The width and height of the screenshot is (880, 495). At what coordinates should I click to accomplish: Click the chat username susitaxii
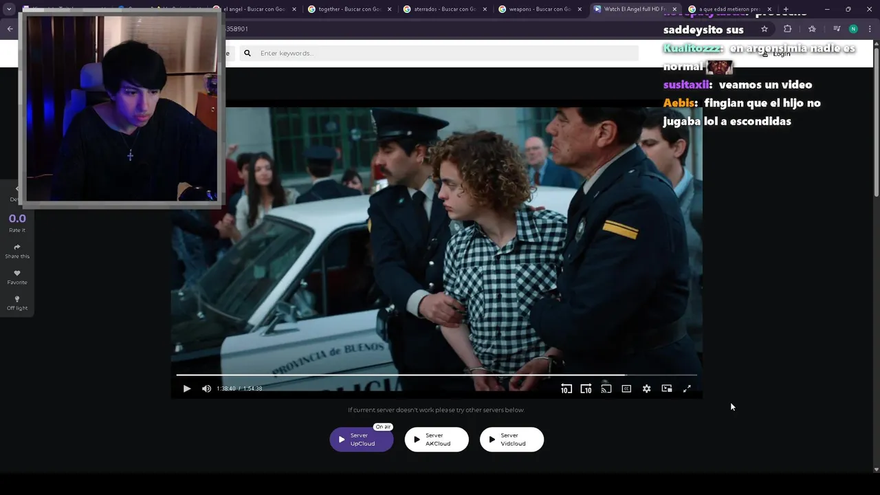coord(686,85)
